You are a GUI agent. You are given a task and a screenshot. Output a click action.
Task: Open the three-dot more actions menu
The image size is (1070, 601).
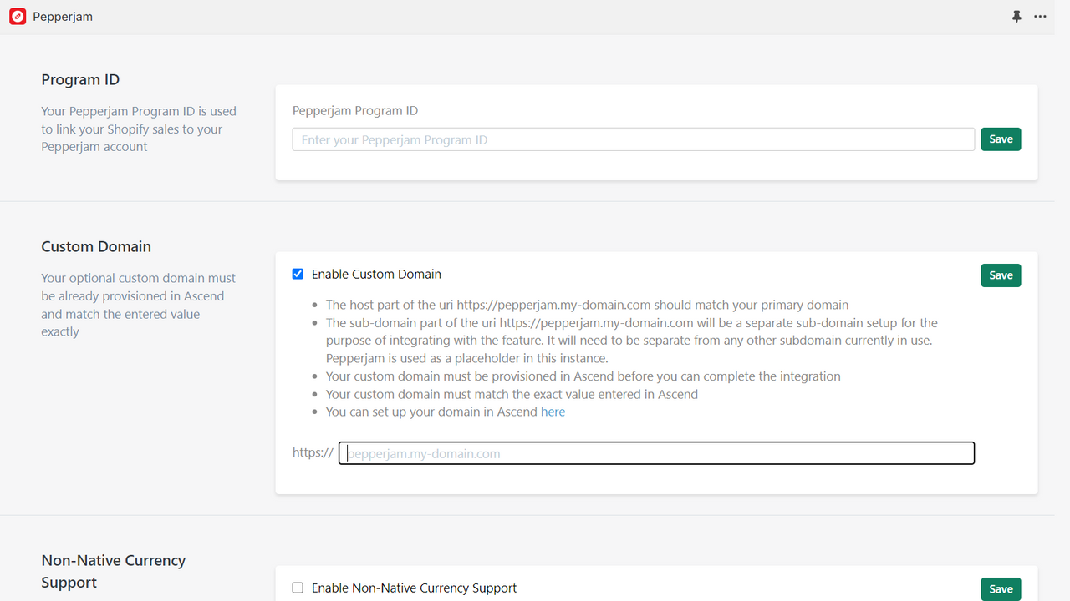coord(1040,17)
